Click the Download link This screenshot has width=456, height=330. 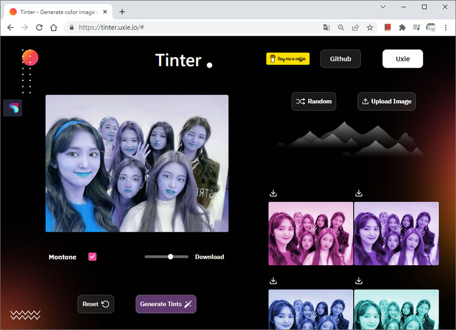click(209, 257)
